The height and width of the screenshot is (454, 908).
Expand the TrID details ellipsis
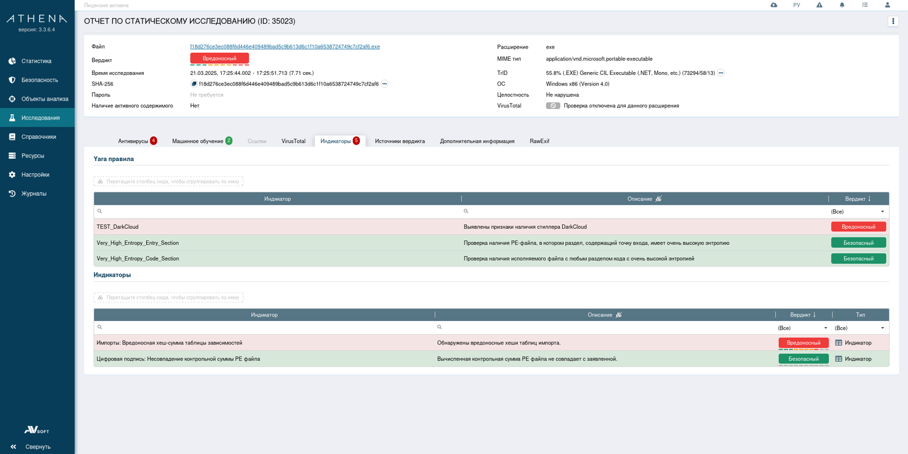pyautogui.click(x=721, y=73)
